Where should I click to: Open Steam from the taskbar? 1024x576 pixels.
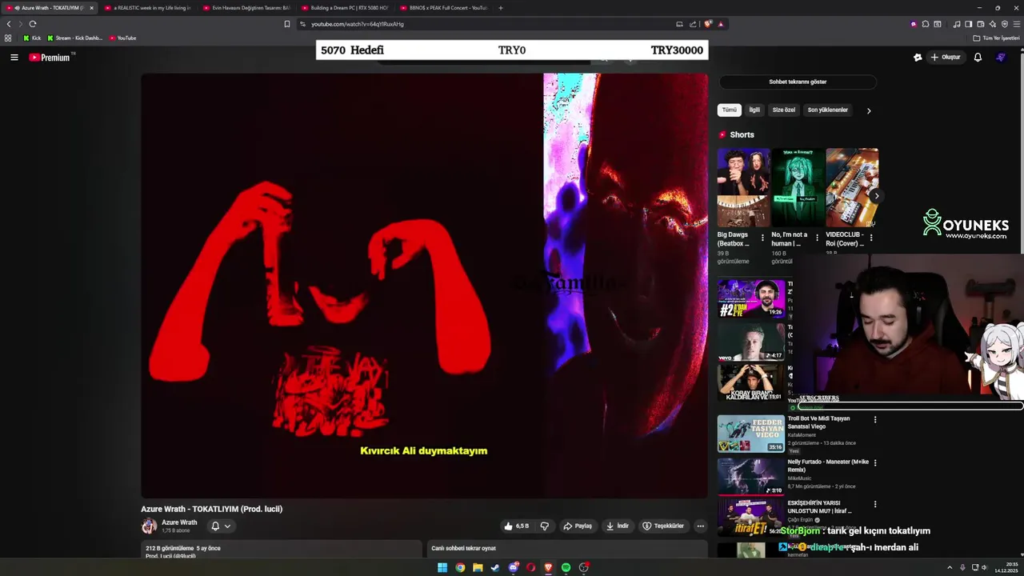coord(495,567)
